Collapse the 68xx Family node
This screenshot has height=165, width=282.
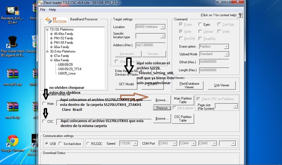[x=51, y=60]
